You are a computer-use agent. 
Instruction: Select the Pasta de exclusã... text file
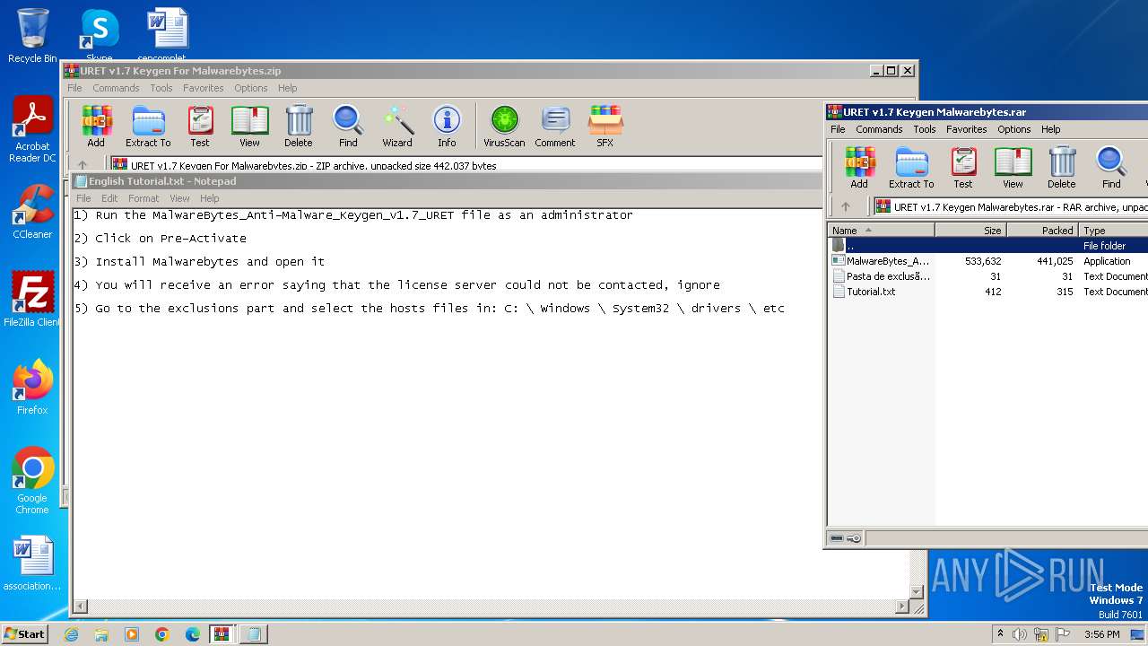click(x=987, y=276)
